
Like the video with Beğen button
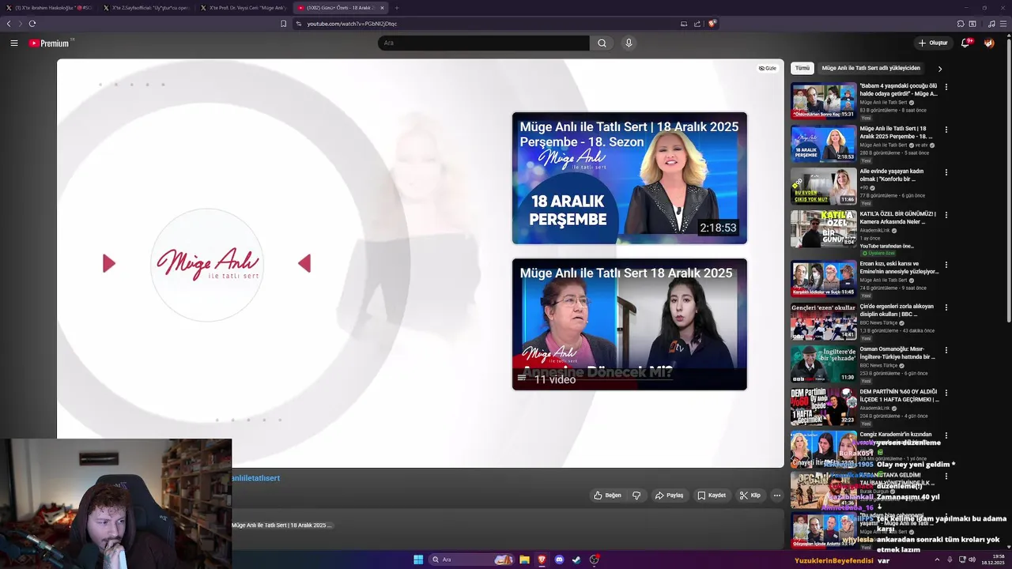click(607, 496)
